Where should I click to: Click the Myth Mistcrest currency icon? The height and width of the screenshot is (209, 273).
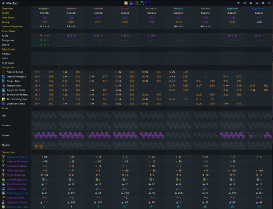pos(3,175)
